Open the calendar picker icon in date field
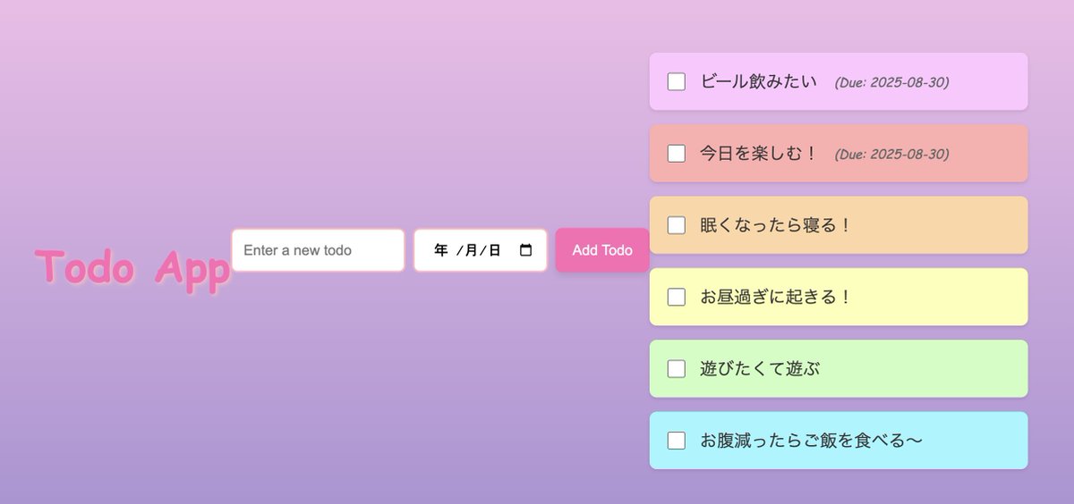 click(x=526, y=250)
